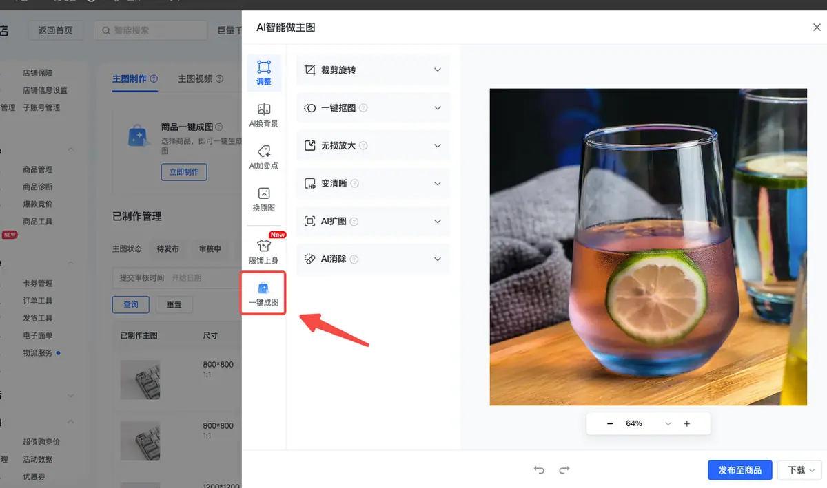Click the eraser icon beside AI消除

[309, 259]
